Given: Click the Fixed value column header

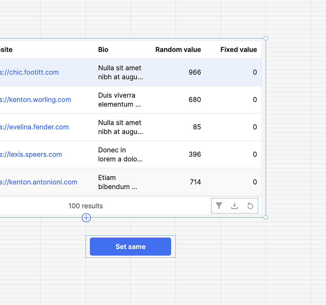Looking at the screenshot, I should click(238, 50).
